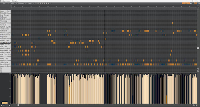
Task: Select the Acoustic Snare drum row
Action: pos(5,60)
